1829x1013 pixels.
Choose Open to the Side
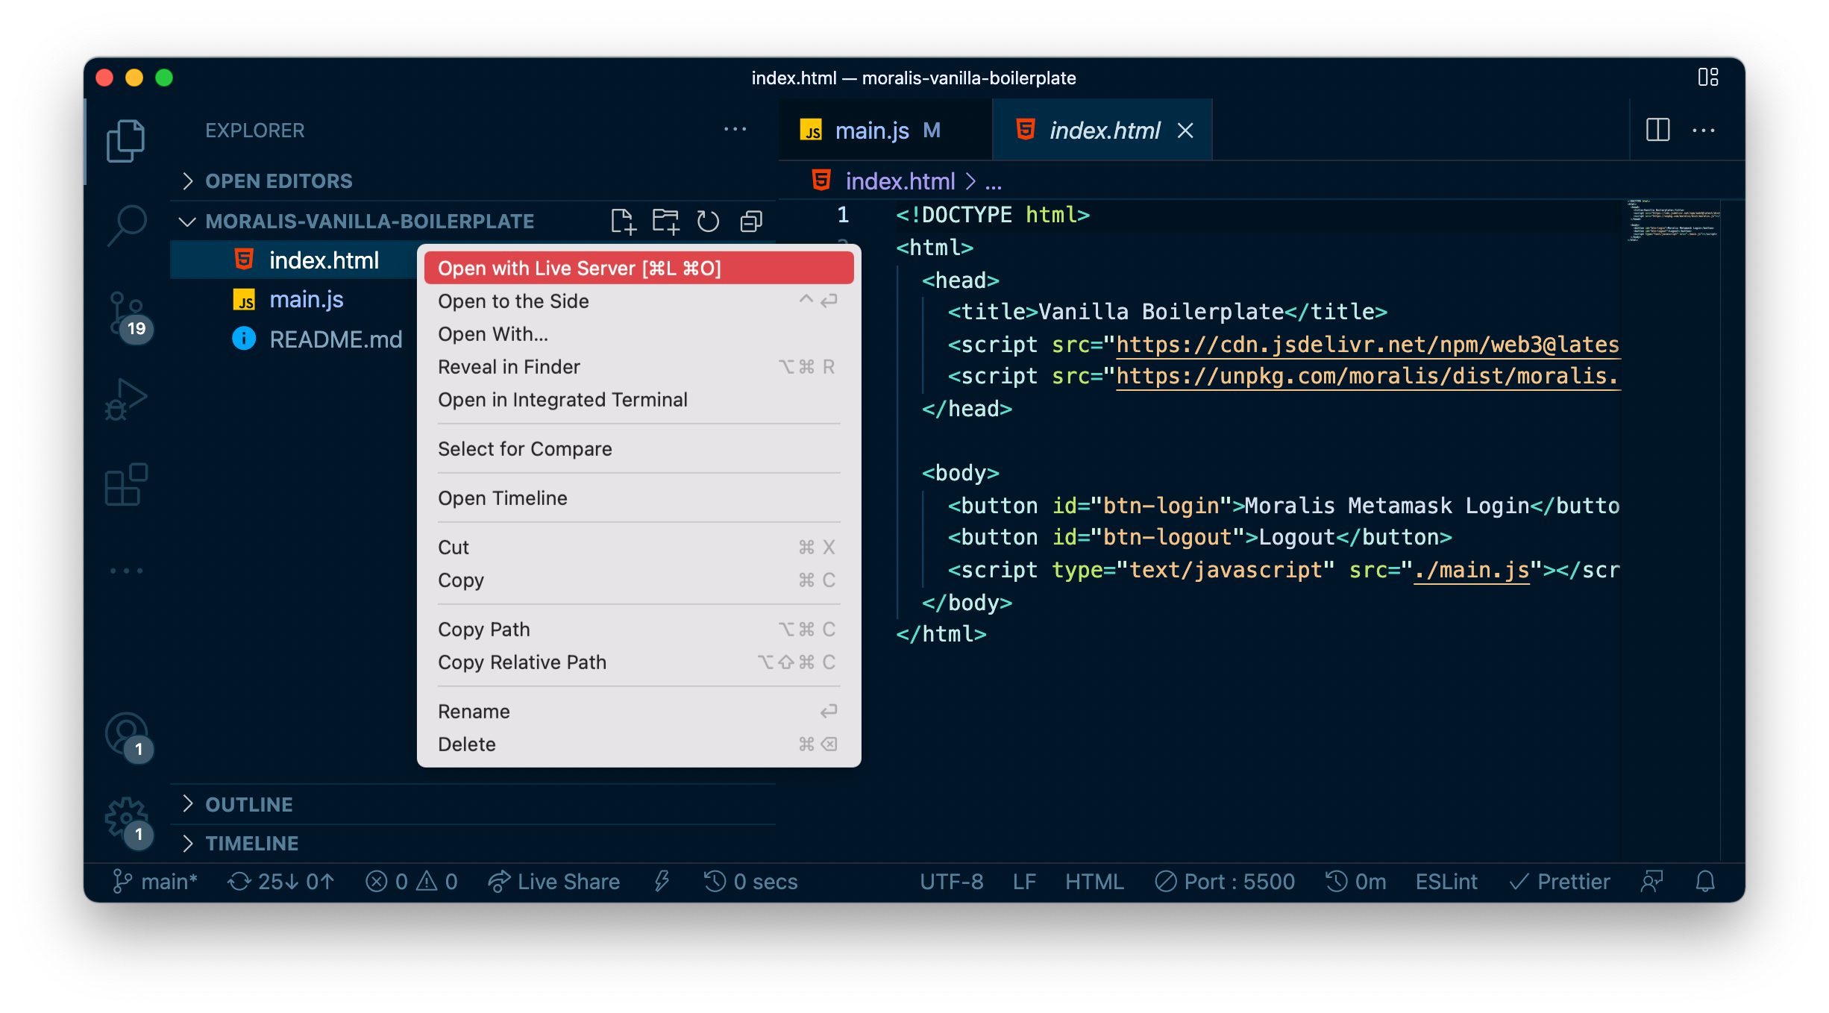point(639,301)
